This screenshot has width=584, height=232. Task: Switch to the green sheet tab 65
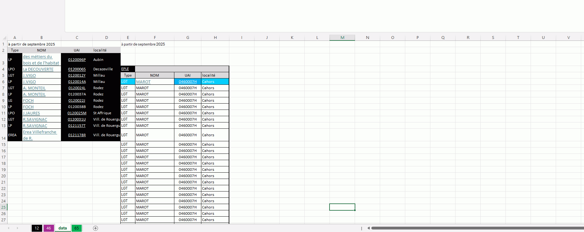[76, 228]
